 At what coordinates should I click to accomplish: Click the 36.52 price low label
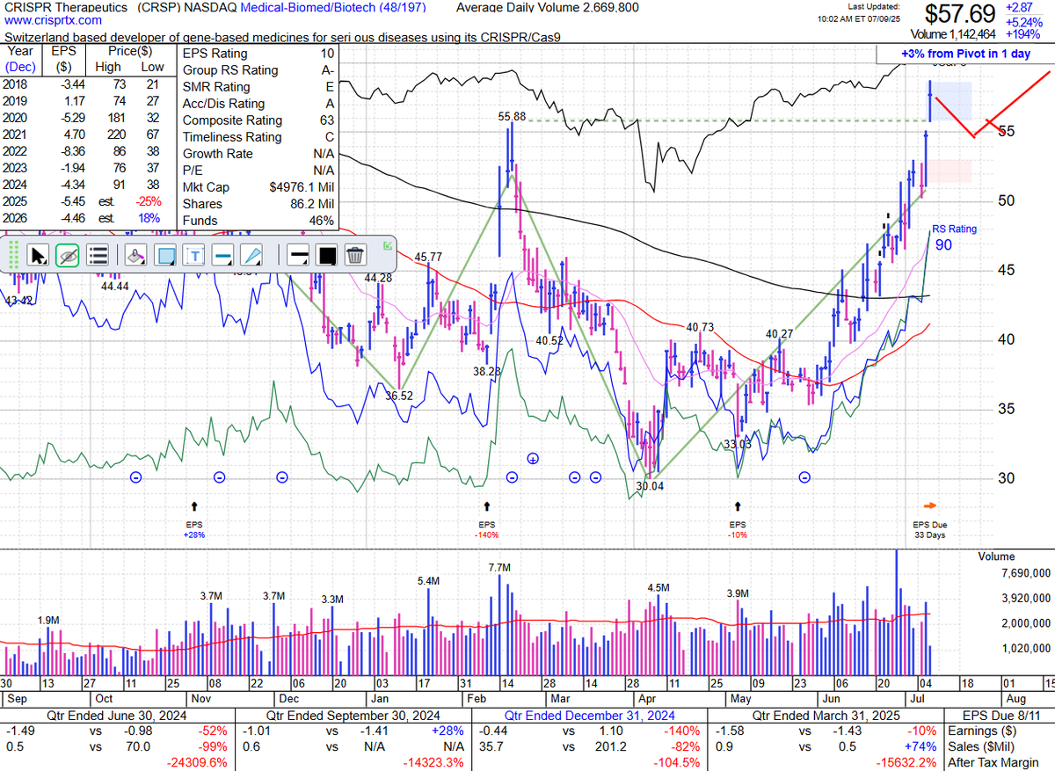(x=398, y=396)
